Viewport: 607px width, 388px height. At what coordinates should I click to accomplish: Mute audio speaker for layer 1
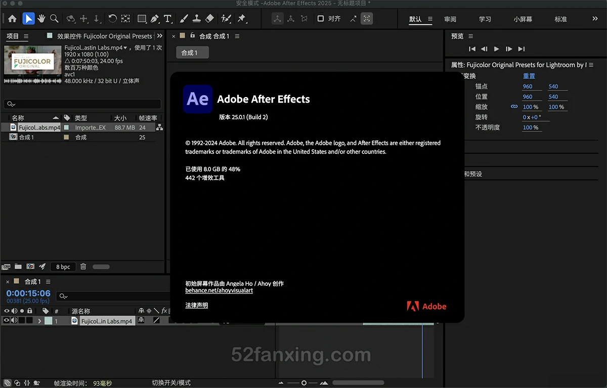pyautogui.click(x=14, y=320)
